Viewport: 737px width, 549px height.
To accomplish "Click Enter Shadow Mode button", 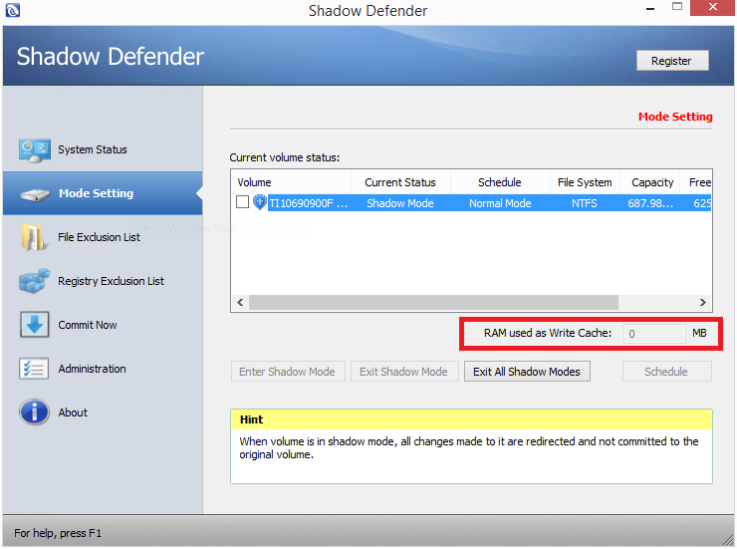I will pos(288,372).
